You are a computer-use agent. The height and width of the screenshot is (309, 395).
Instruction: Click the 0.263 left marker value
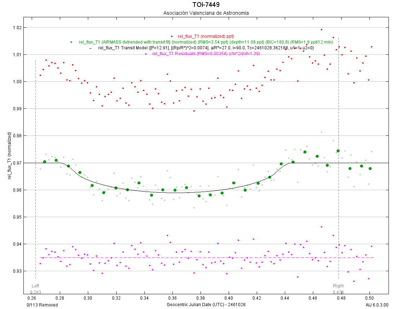tap(36, 292)
